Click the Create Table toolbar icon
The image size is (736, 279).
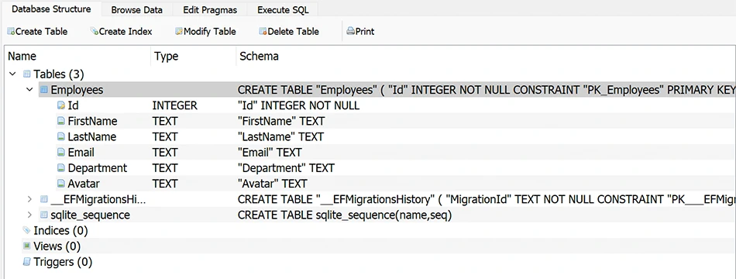click(11, 32)
